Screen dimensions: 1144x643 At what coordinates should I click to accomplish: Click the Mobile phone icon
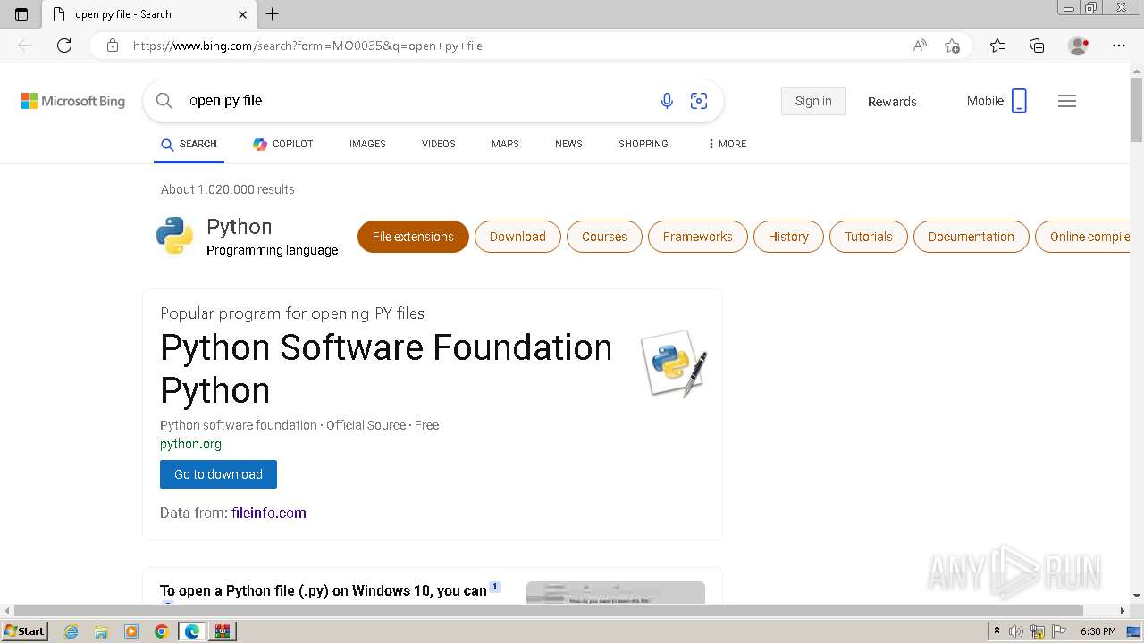tap(1019, 101)
